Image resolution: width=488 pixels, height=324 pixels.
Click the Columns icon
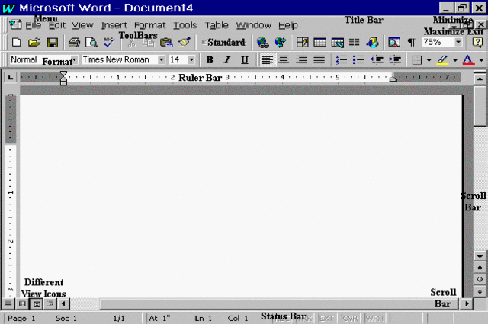pos(354,42)
